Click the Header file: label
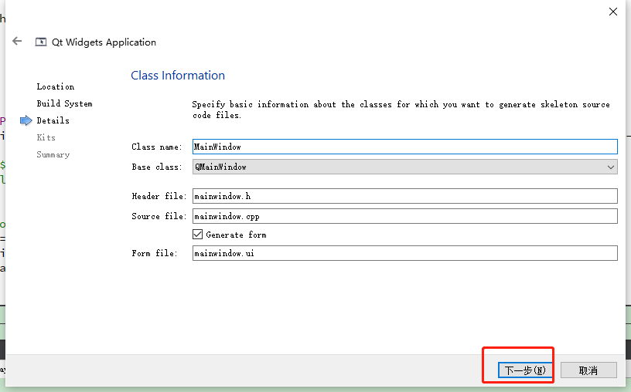Image resolution: width=631 pixels, height=392 pixels. coord(159,197)
